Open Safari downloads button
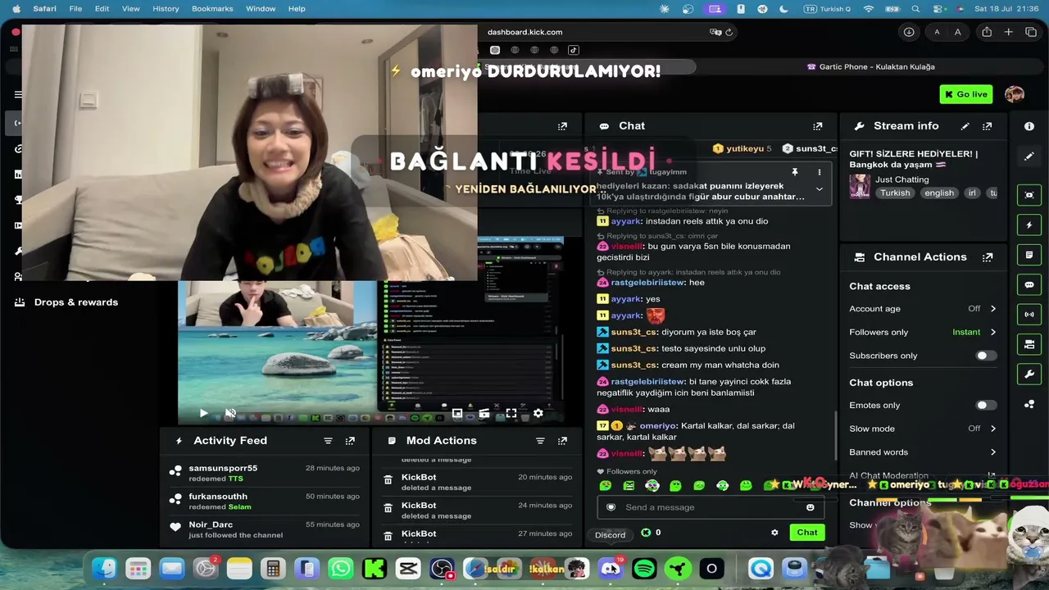 909,32
